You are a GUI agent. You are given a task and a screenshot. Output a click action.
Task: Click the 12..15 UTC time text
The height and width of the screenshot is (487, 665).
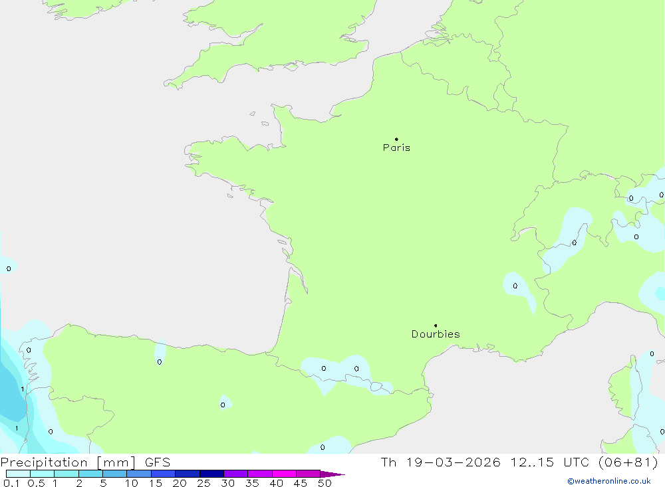(x=550, y=462)
